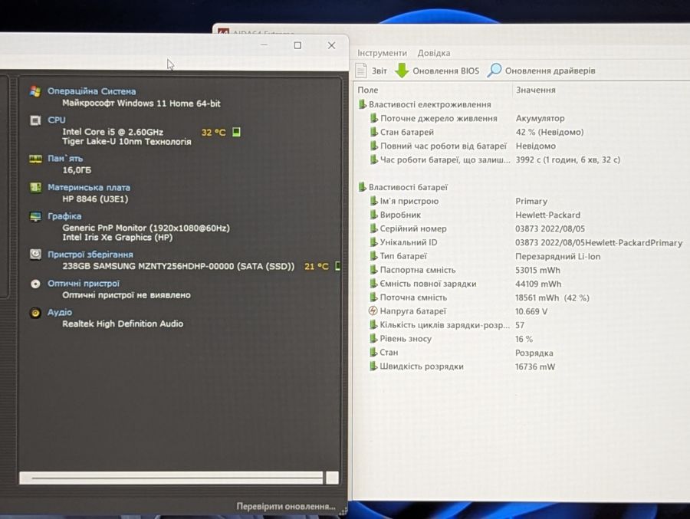
Task: Click Intel Iris Xe Graphics (HP) text
Action: (x=117, y=238)
